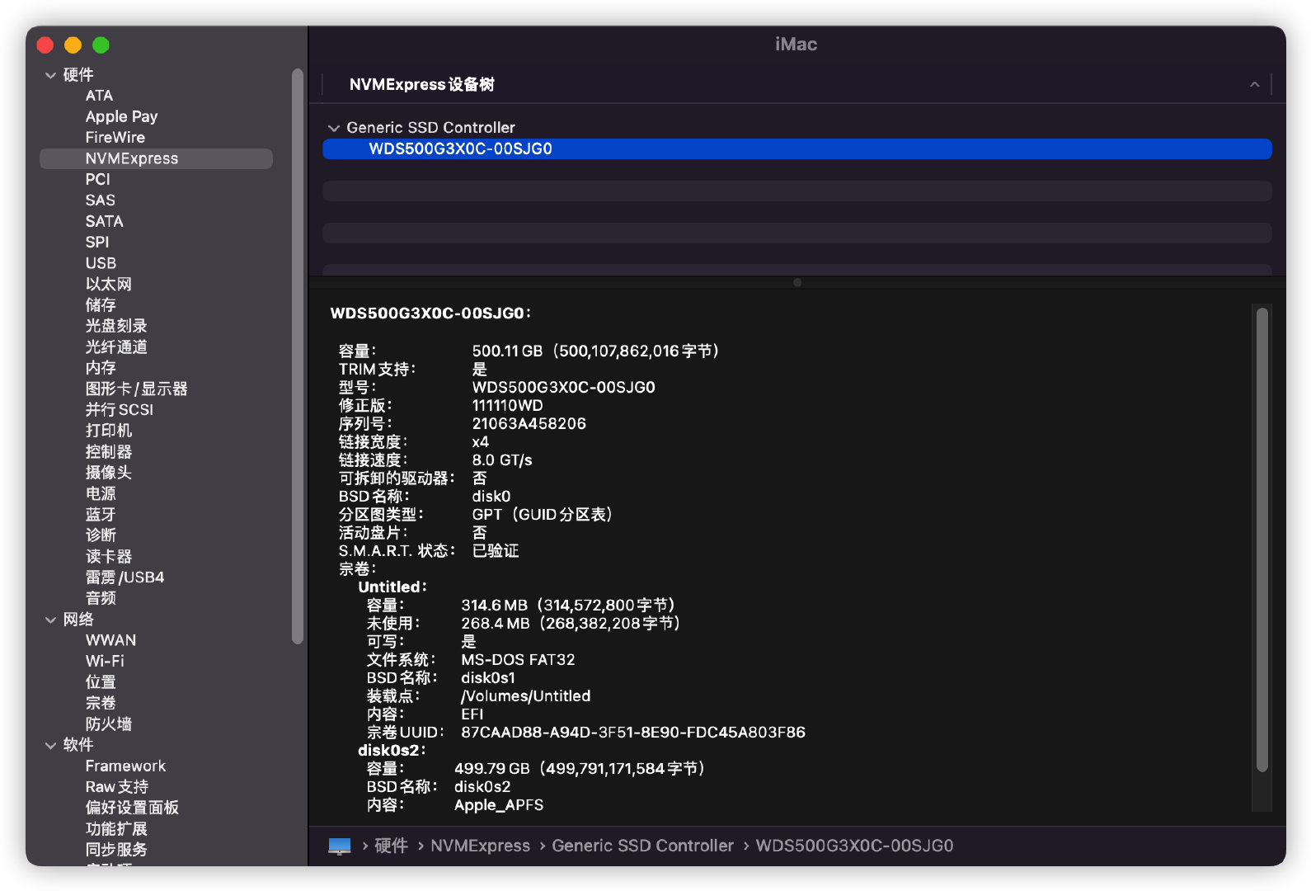Image resolution: width=1311 pixels, height=891 pixels.
Task: Select 读卡器 in the sidebar
Action: tap(108, 557)
